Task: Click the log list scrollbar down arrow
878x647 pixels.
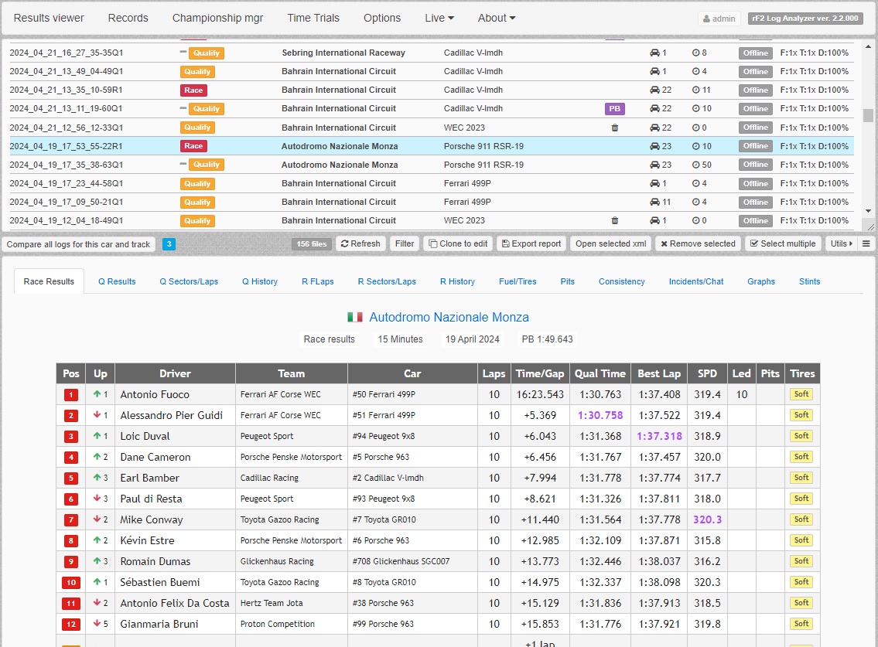Action: coord(868,211)
